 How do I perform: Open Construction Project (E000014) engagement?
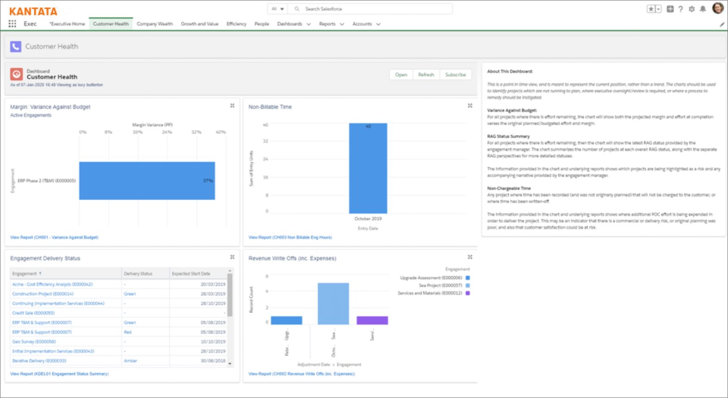point(43,294)
